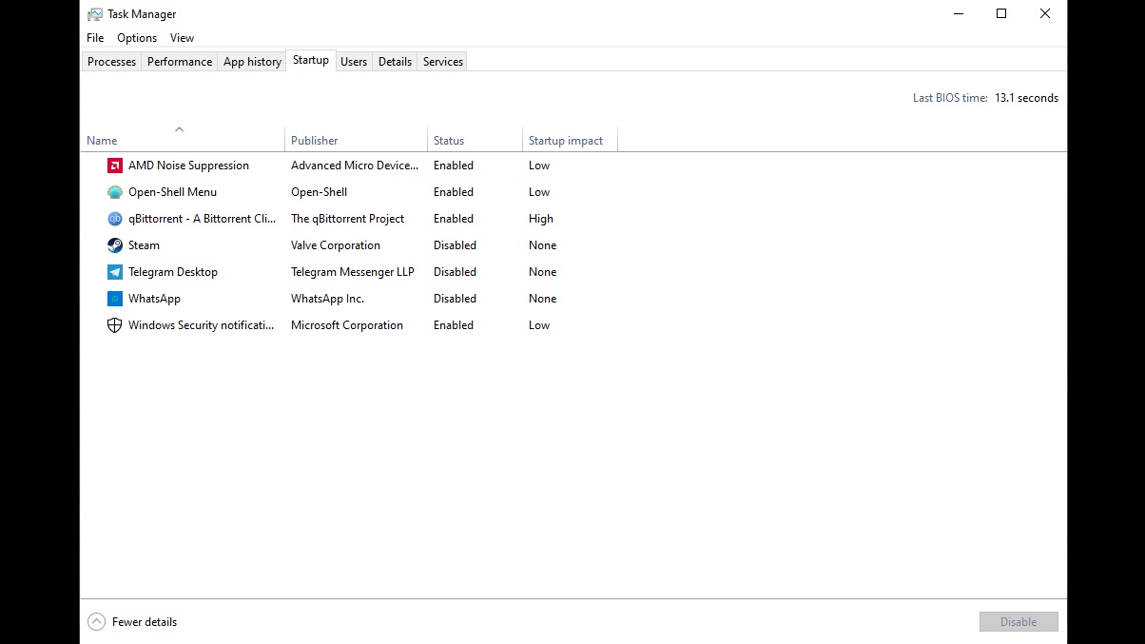
Task: Click the Fewer details label
Action: click(x=145, y=622)
